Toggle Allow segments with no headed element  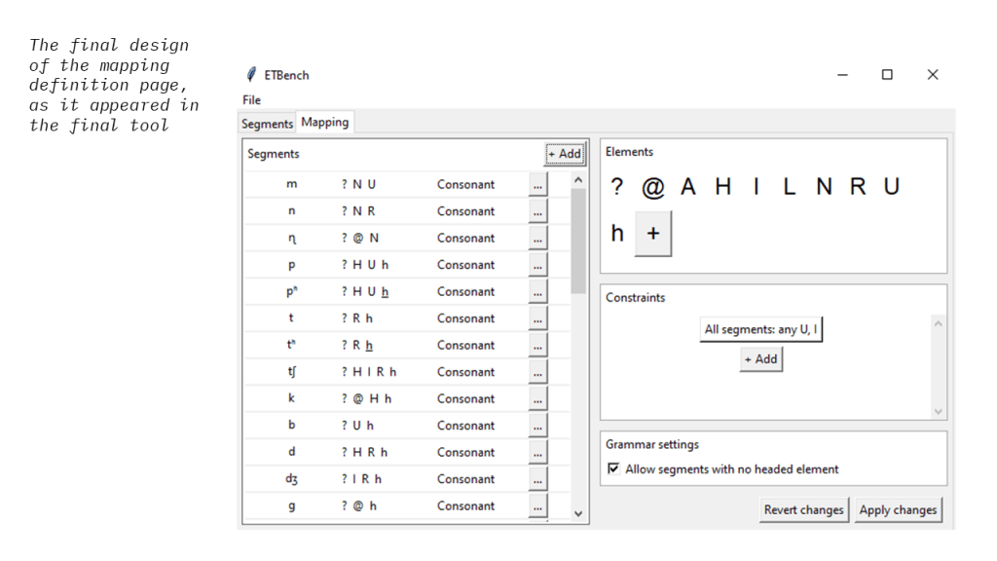(613, 468)
